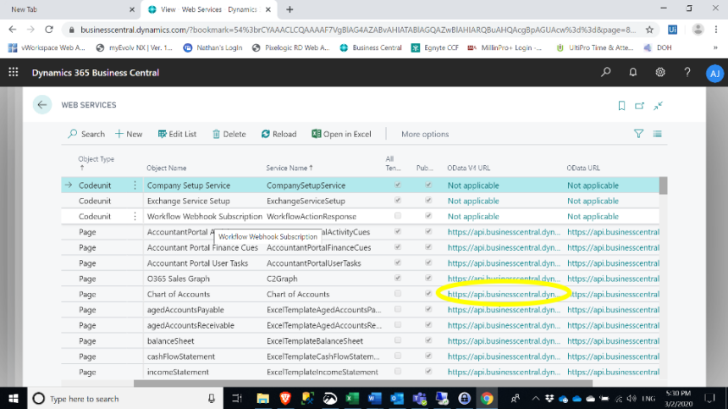The image size is (728, 409).
Task: Select the agedAccountsPayable object name cell
Action: coord(185,310)
